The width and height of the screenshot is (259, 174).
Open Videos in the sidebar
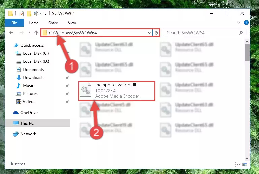26,102
